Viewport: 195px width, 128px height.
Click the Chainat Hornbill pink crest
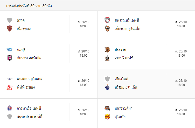(10, 58)
